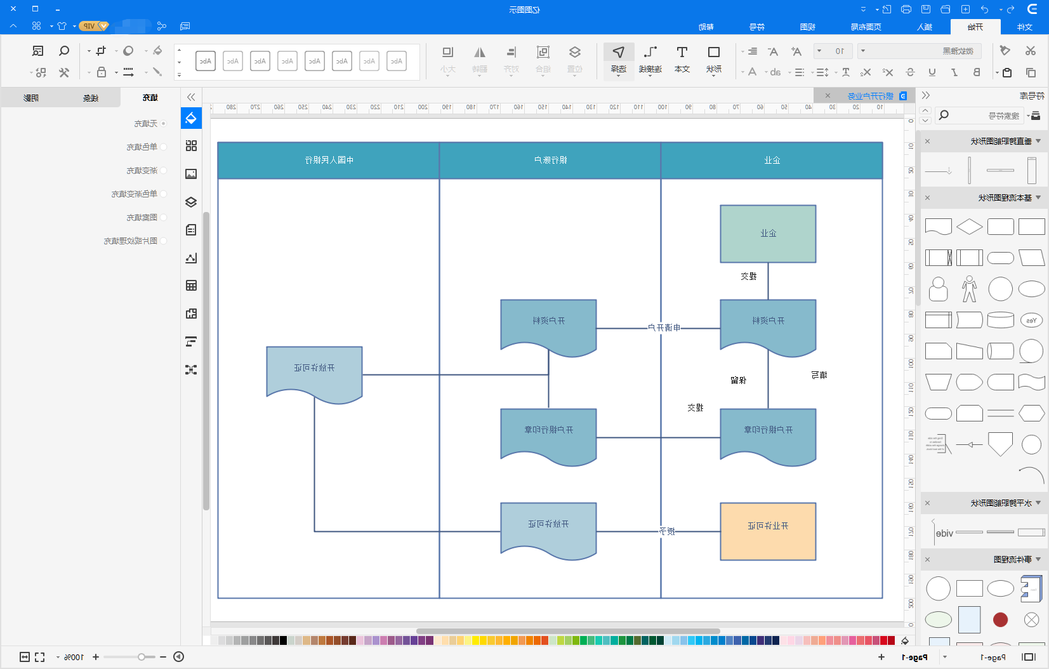Click the Find magnifier icon in ribbon
The height and width of the screenshot is (669, 1049).
point(64,51)
